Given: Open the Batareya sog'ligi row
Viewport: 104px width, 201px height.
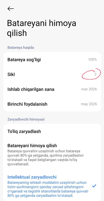Looking at the screenshot, I should click(52, 60).
